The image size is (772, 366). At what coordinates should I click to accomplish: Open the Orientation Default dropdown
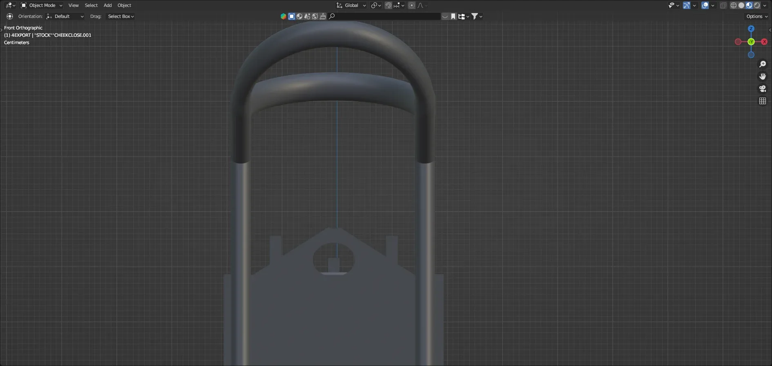point(65,16)
